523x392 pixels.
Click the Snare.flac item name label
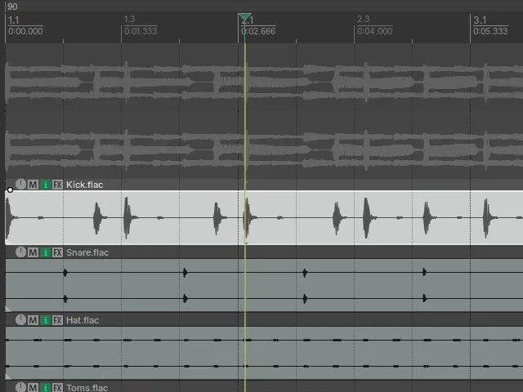coord(87,252)
